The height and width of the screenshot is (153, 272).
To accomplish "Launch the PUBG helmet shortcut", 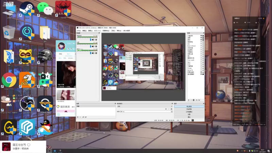I will (x=45, y=56).
